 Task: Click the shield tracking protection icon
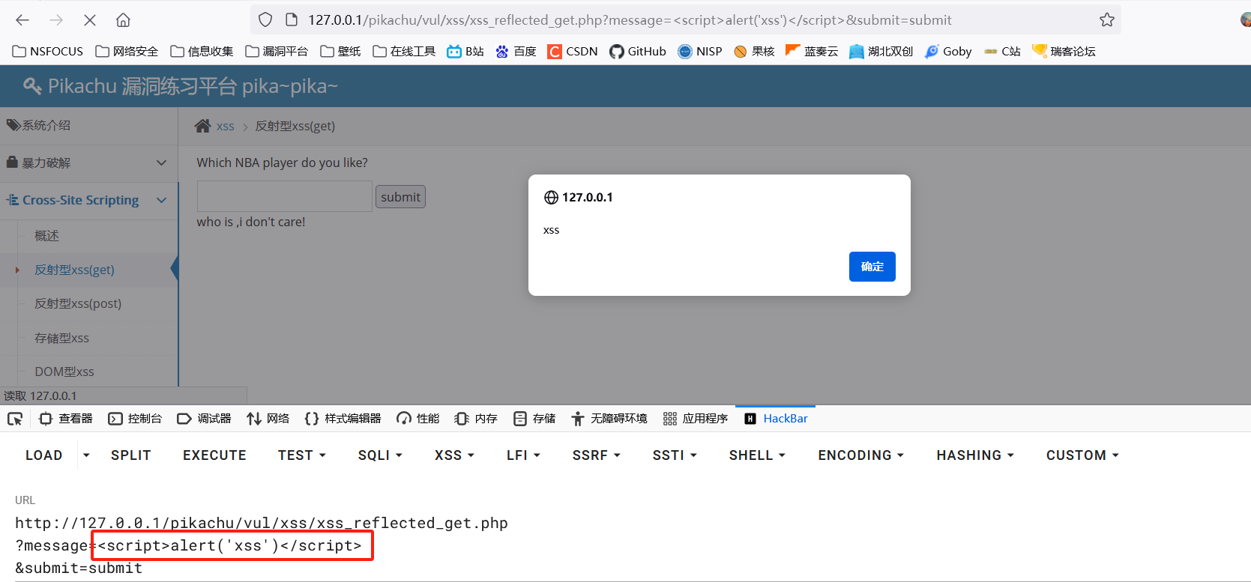pyautogui.click(x=265, y=20)
